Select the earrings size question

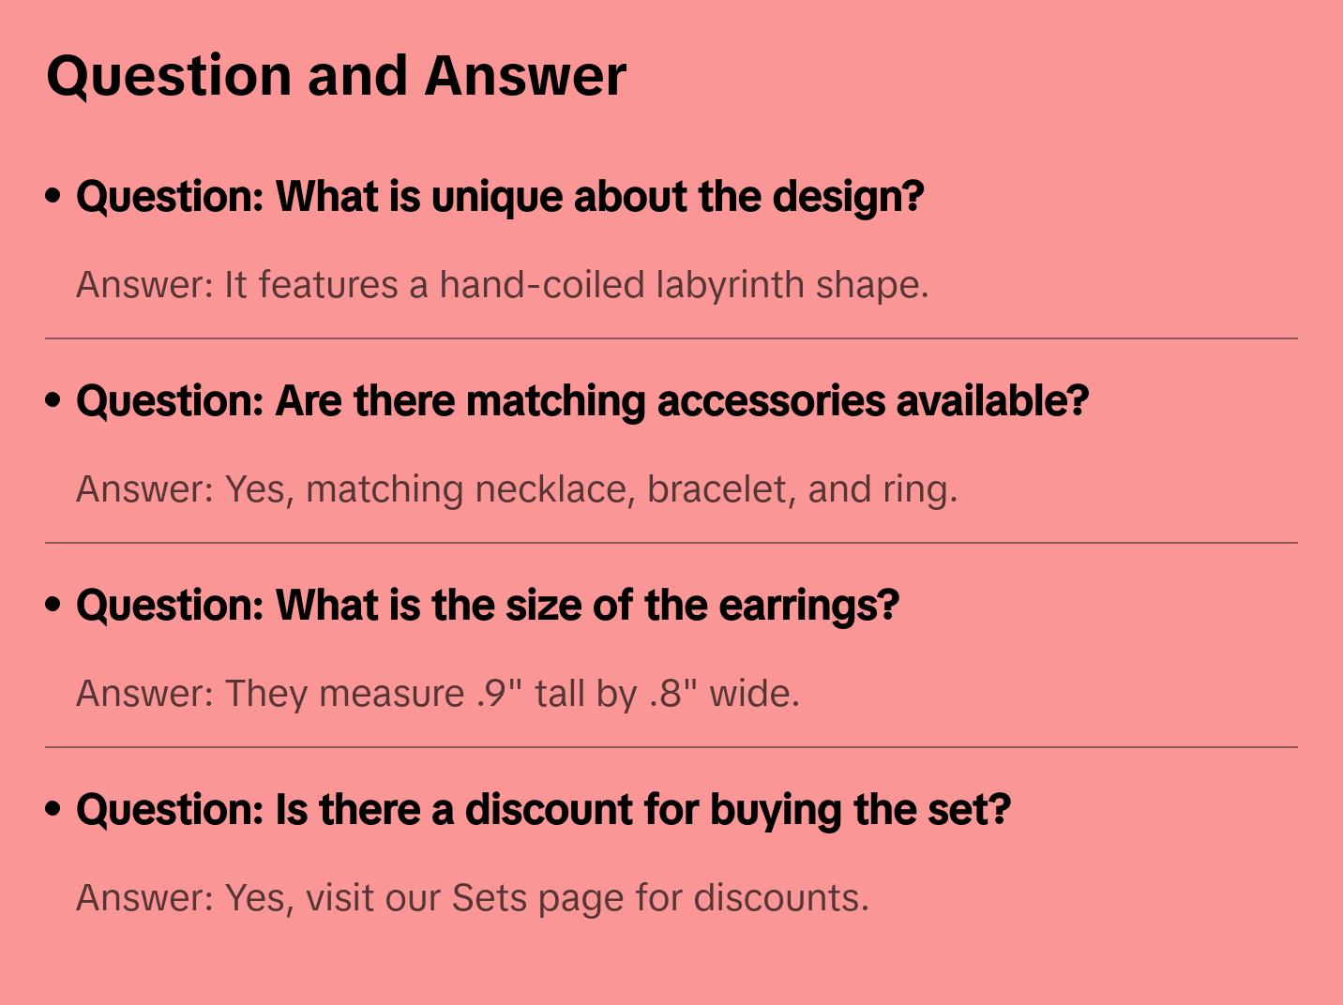(487, 606)
